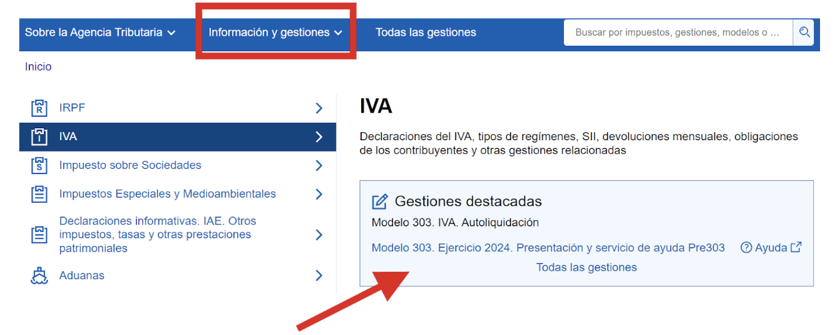Click the Gestiones destacadas edit icon

point(380,201)
